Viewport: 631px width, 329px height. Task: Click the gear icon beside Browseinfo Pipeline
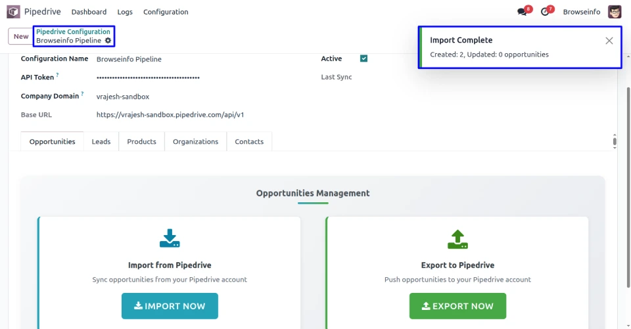click(x=108, y=41)
